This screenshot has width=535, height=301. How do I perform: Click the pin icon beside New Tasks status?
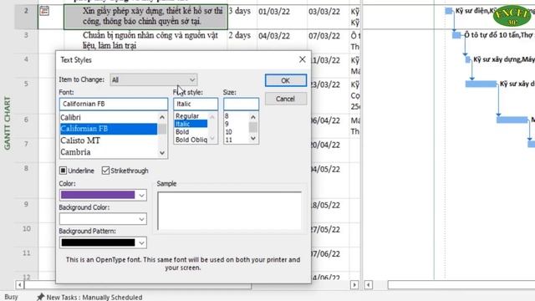tap(41, 297)
